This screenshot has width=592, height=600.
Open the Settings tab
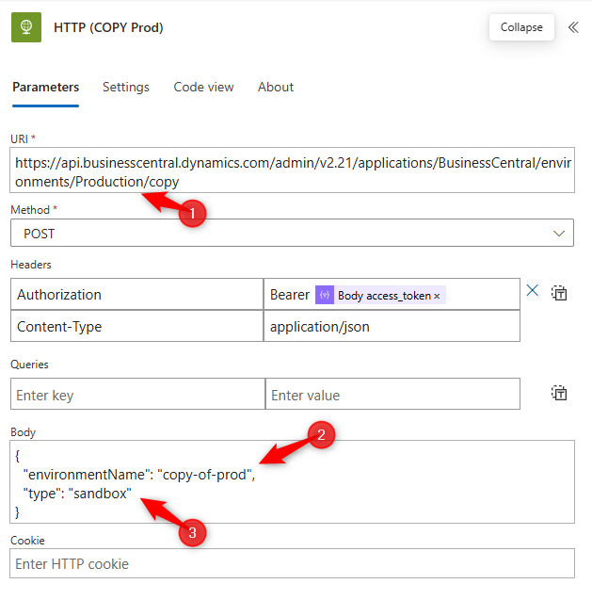126,87
